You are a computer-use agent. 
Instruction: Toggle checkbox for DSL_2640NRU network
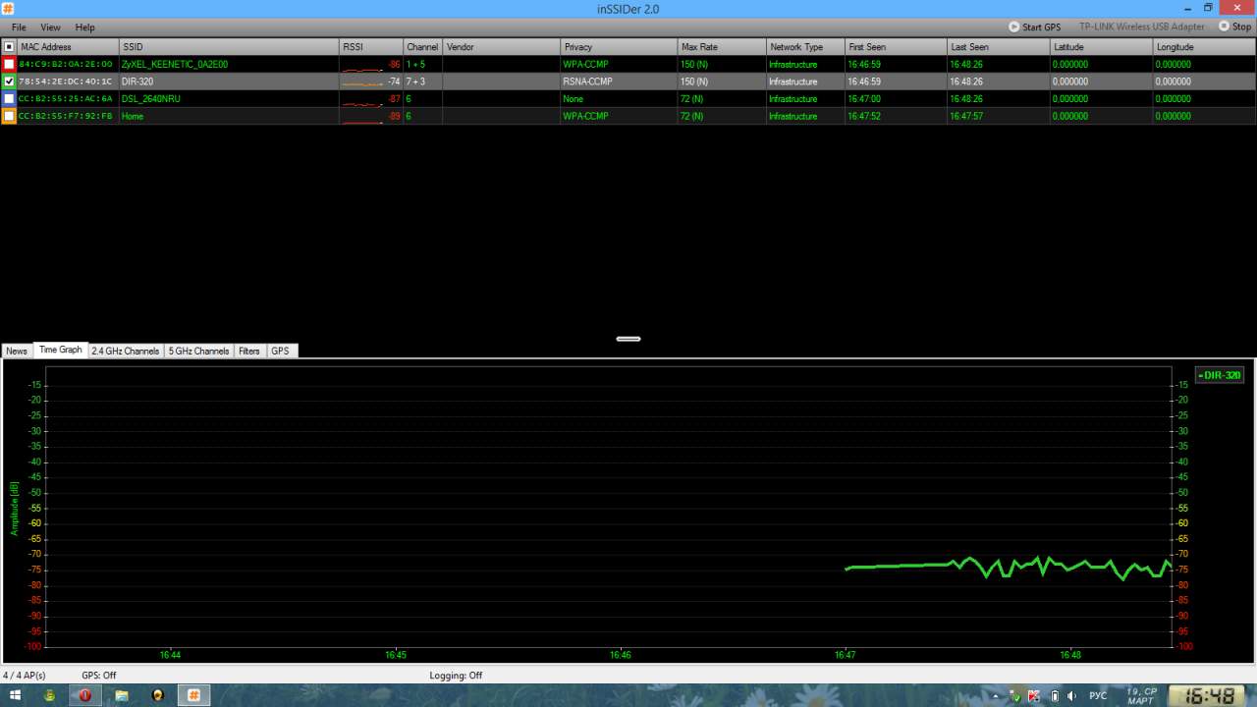pos(9,98)
